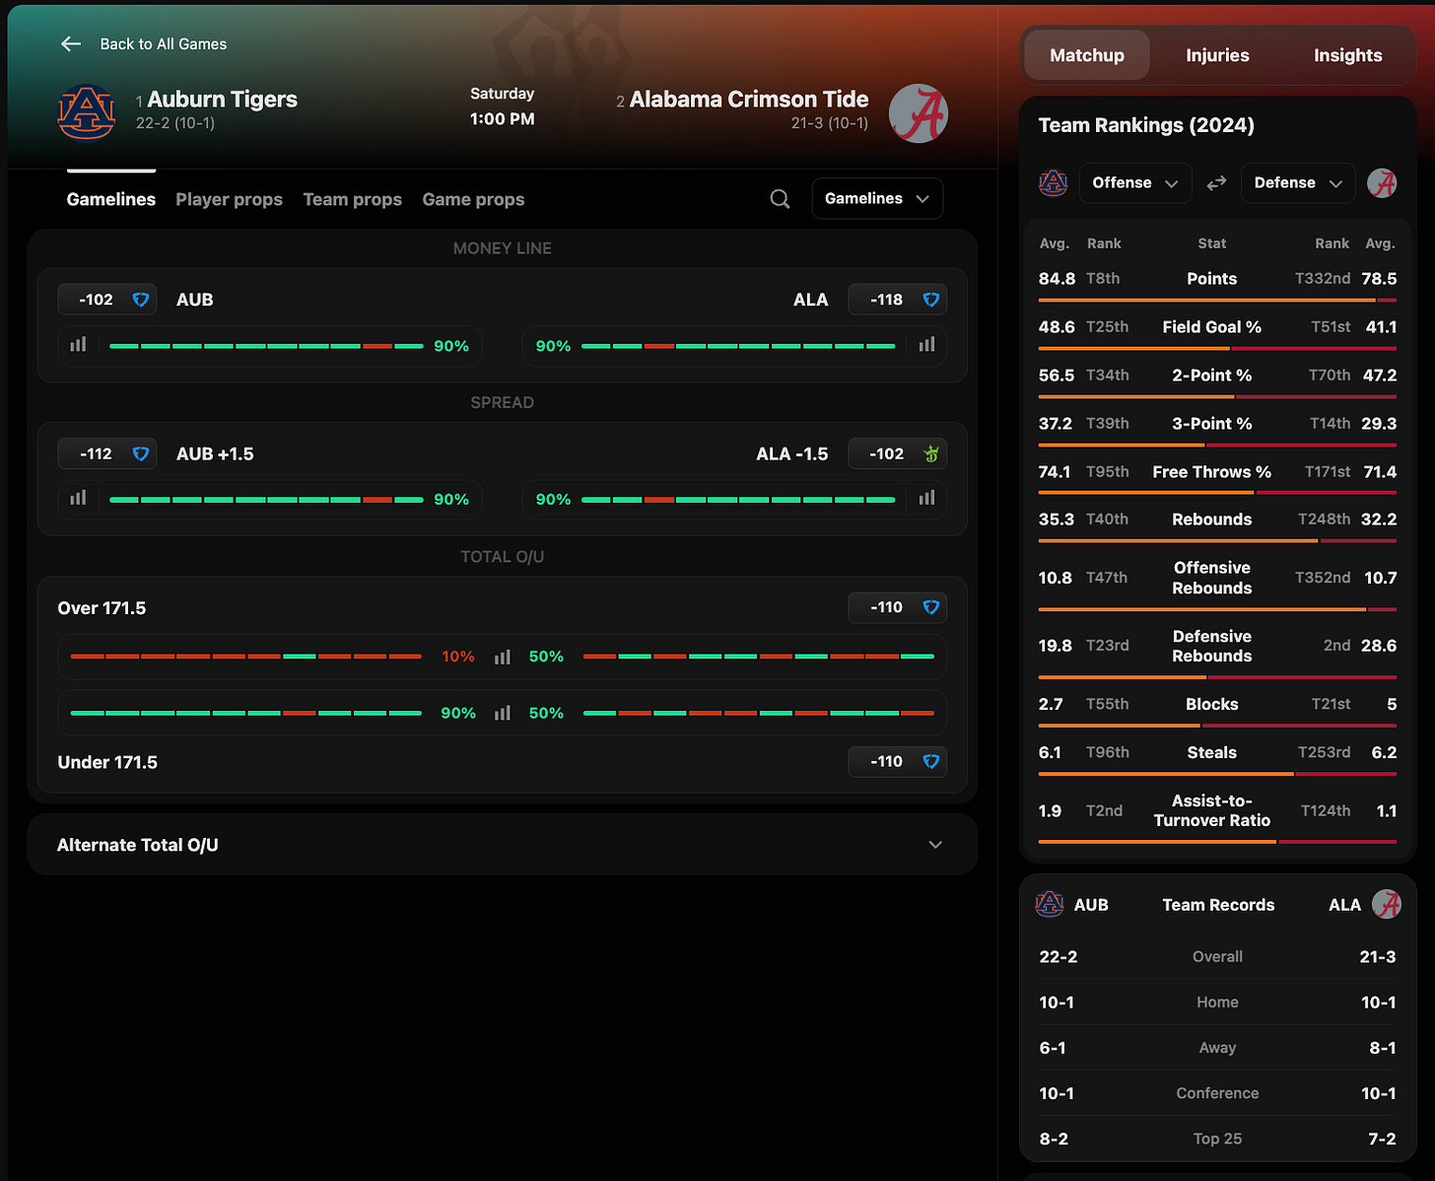Click the bar chart icon in Over 10% row

[x=503, y=657]
